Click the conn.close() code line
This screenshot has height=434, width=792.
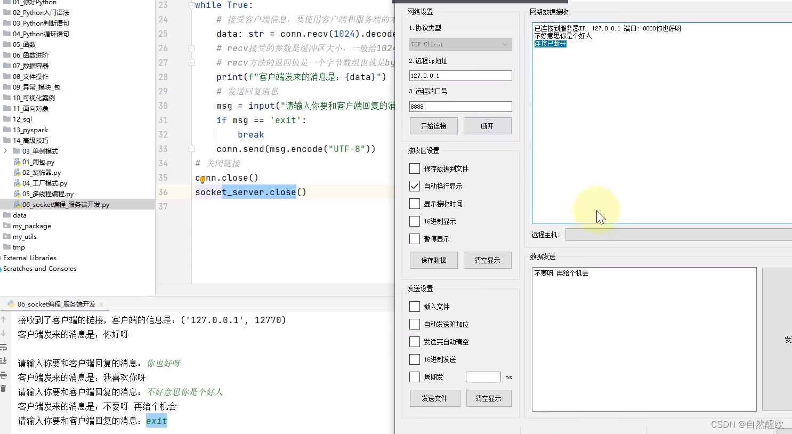(227, 178)
